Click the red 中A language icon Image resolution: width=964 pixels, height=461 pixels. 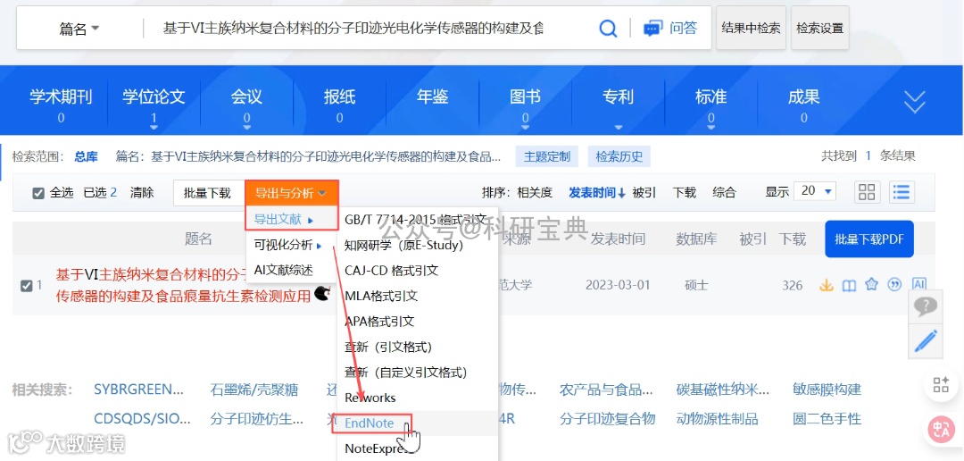pyautogui.click(x=940, y=431)
